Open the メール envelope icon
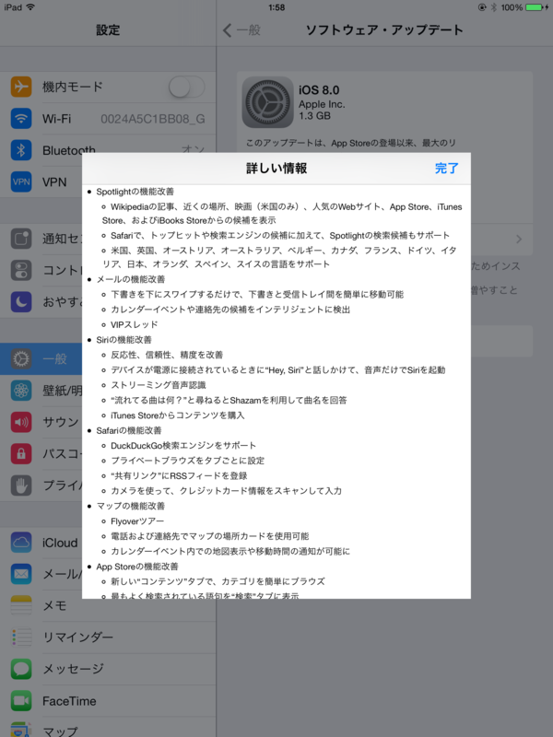This screenshot has width=553, height=737. pyautogui.click(x=21, y=574)
